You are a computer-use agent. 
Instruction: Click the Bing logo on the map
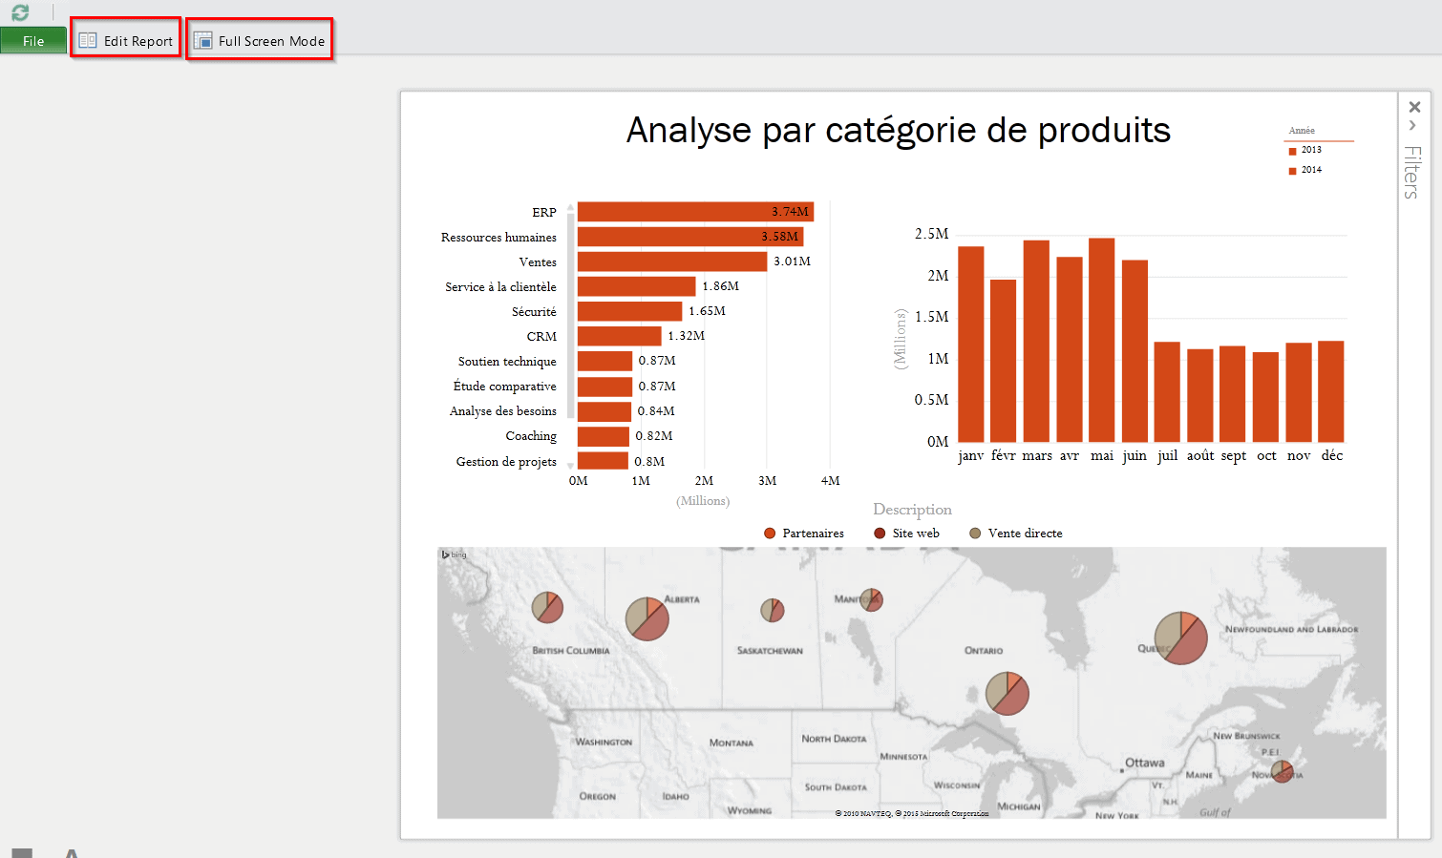click(454, 555)
